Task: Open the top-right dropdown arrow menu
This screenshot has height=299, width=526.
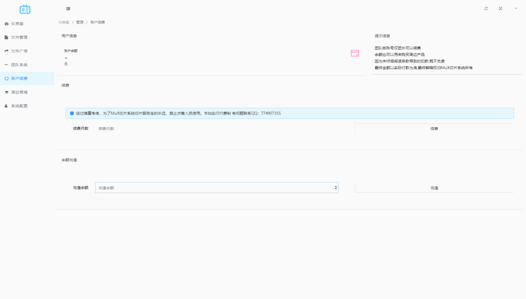Action: [516, 8]
